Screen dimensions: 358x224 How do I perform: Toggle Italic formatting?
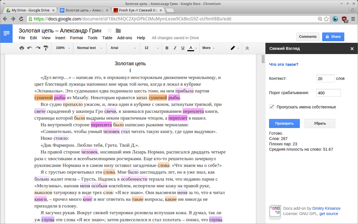point(175,48)
